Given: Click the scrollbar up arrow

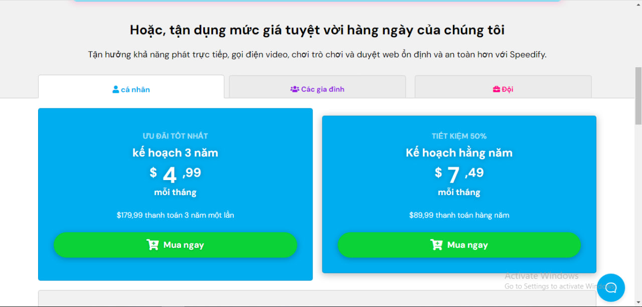Looking at the screenshot, I should [x=637, y=5].
